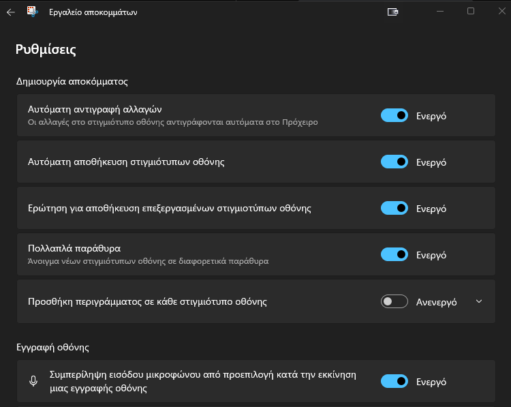The image size is (511, 407).
Task: Go back using the arrow icon
Action: (11, 12)
